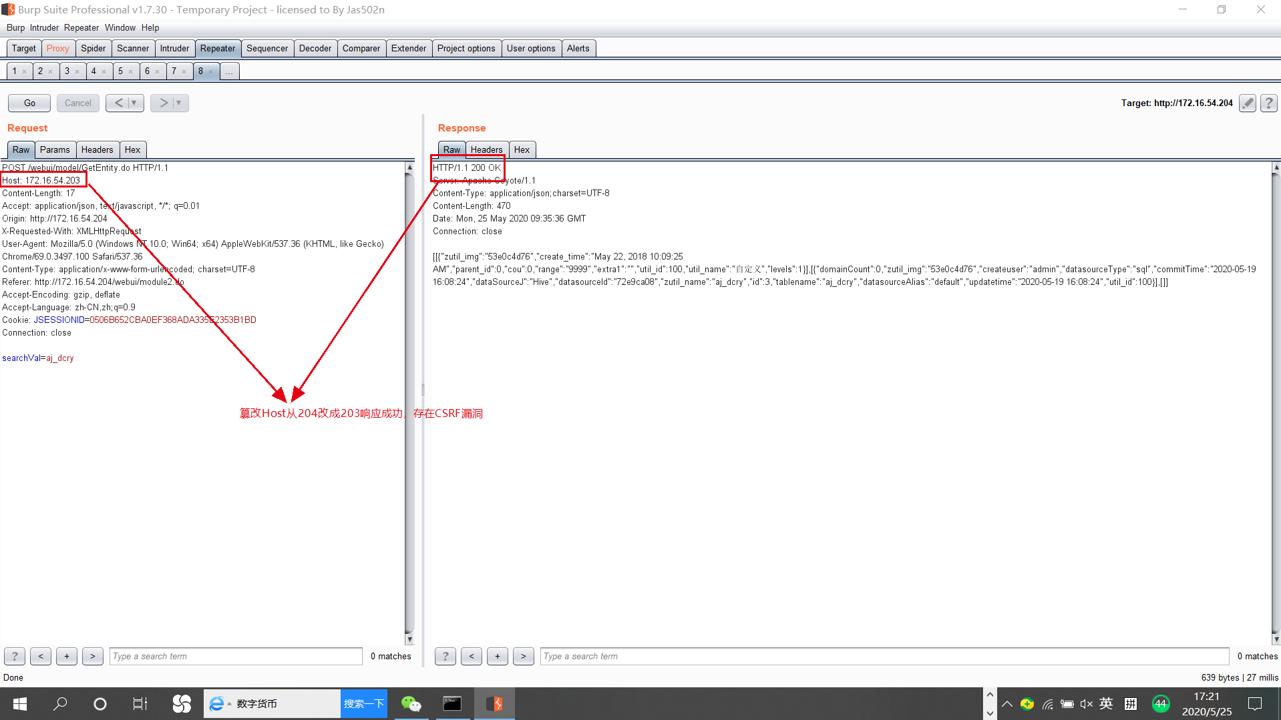This screenshot has height=720, width=1281.
Task: Switch the request view to Params
Action: pyautogui.click(x=55, y=149)
